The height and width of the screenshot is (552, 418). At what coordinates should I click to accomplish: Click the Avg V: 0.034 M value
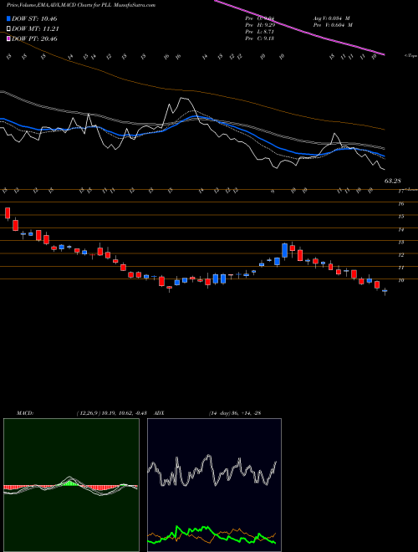331,18
